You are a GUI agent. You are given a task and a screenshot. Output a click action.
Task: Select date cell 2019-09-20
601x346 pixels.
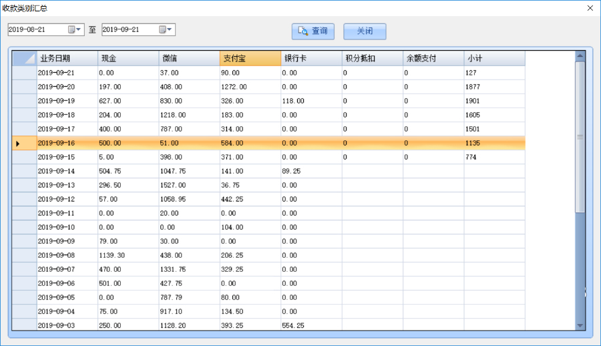pyautogui.click(x=67, y=87)
